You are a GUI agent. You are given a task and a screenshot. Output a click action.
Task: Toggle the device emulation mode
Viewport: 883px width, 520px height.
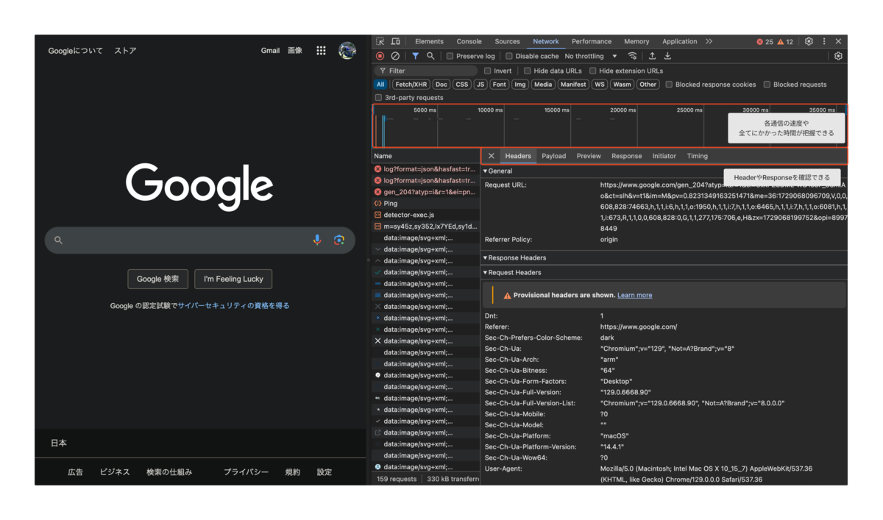tap(395, 41)
